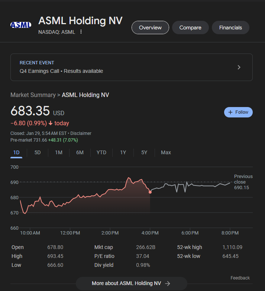This screenshot has width=265, height=291.
Task: Open the Financials tab
Action: point(230,28)
